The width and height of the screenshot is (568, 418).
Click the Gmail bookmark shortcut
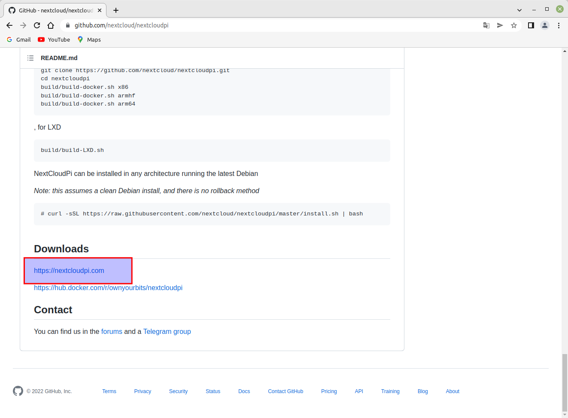[x=18, y=39]
